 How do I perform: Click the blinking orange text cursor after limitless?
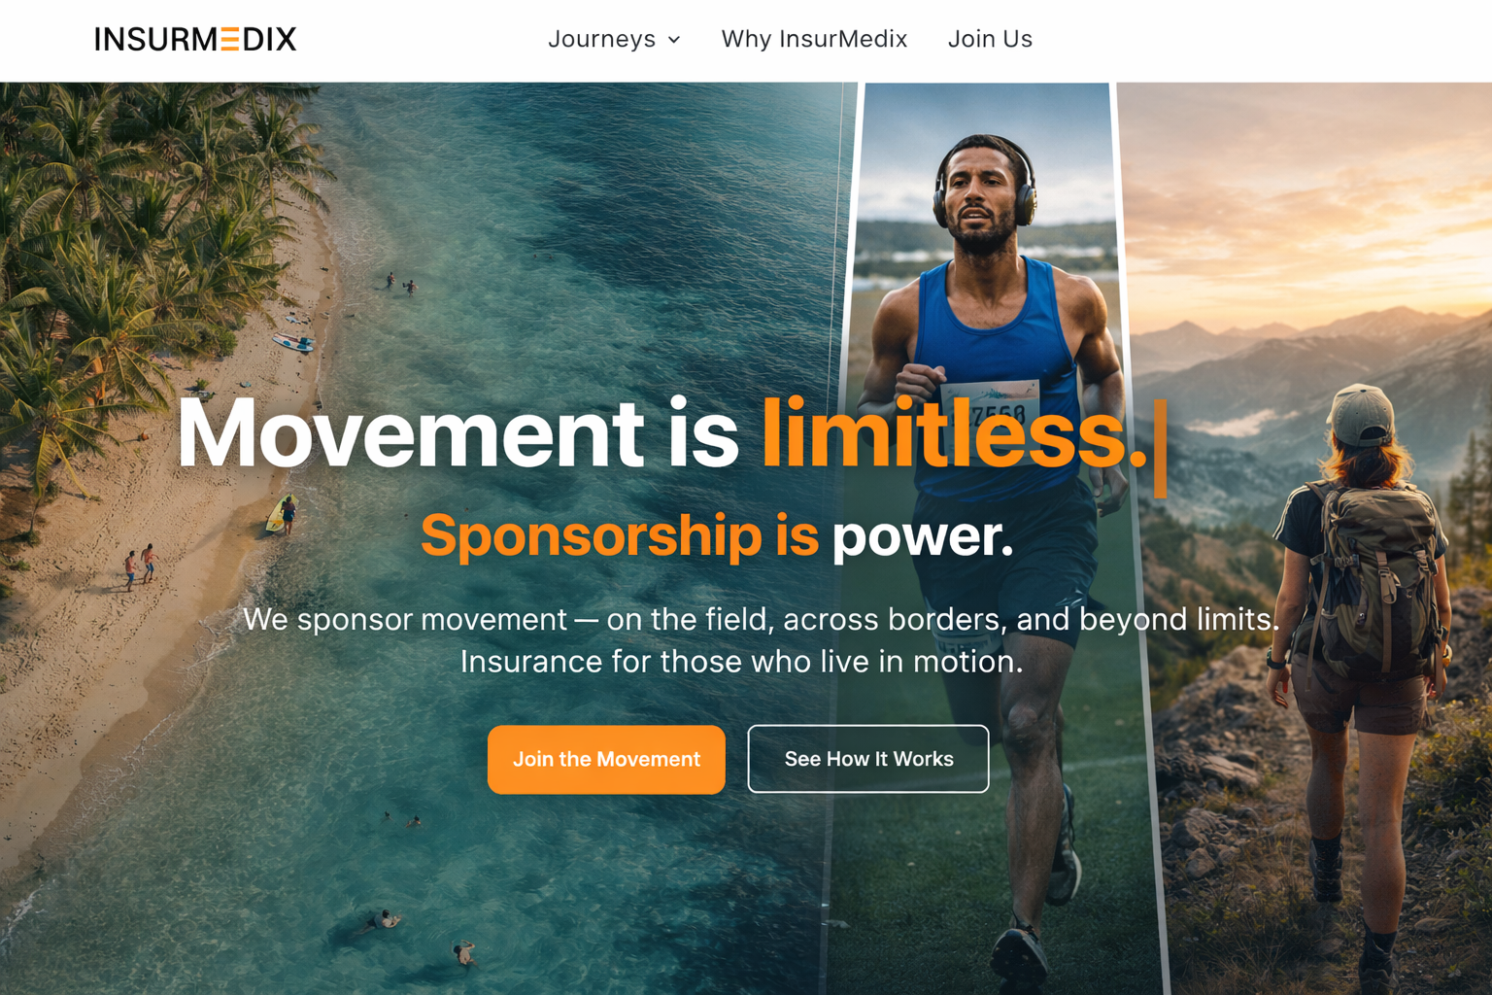tap(1159, 447)
